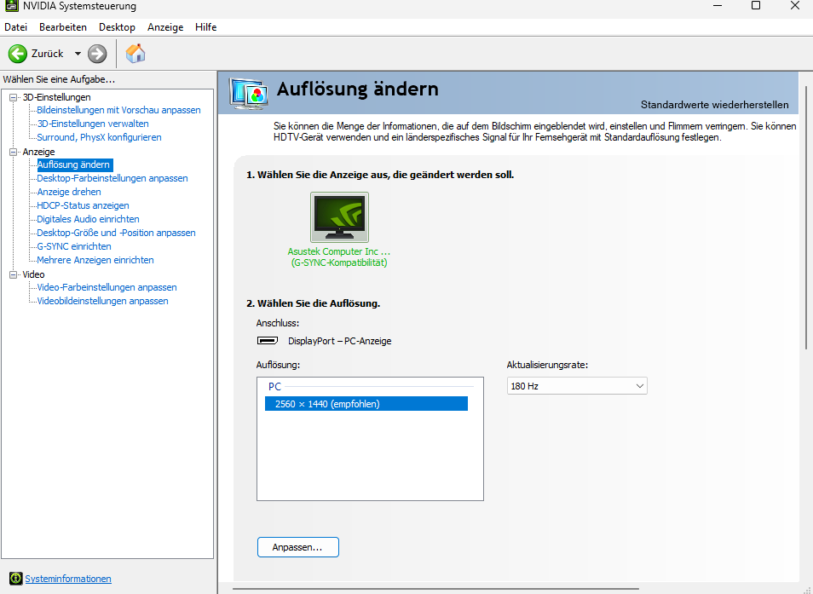The image size is (813, 594).
Task: Open 3D-Einstellungen verwalten
Action: 93,124
